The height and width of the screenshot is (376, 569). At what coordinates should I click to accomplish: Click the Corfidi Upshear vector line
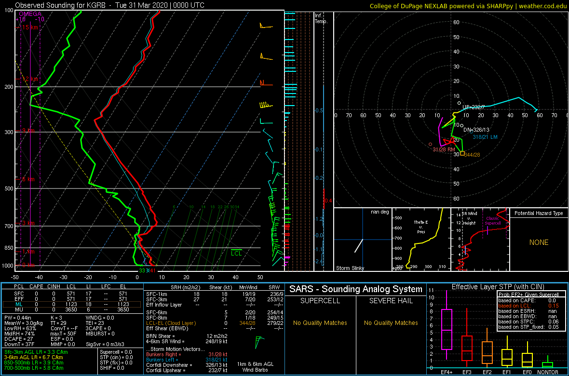(187, 370)
